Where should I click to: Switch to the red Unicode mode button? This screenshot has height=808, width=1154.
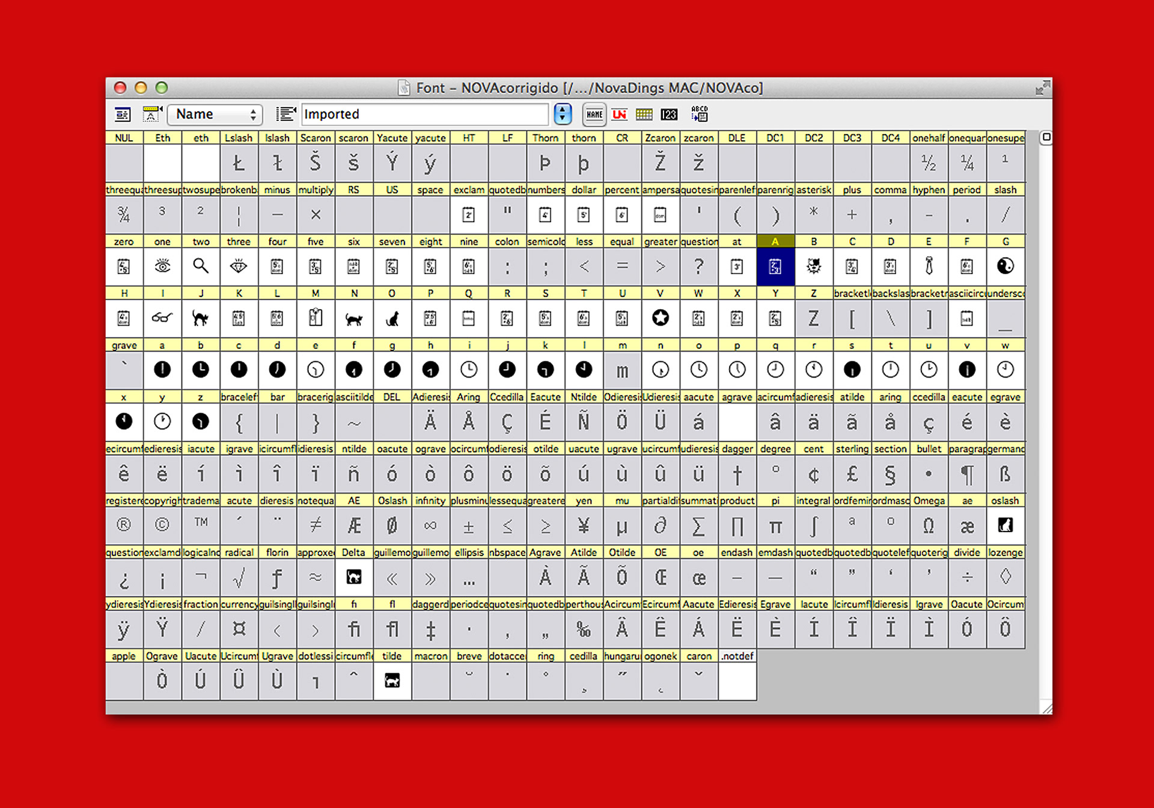[619, 114]
